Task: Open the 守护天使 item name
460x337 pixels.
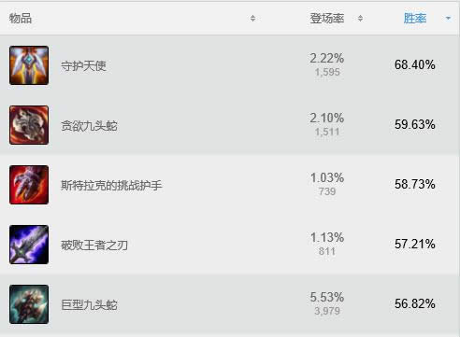Action: pos(83,65)
